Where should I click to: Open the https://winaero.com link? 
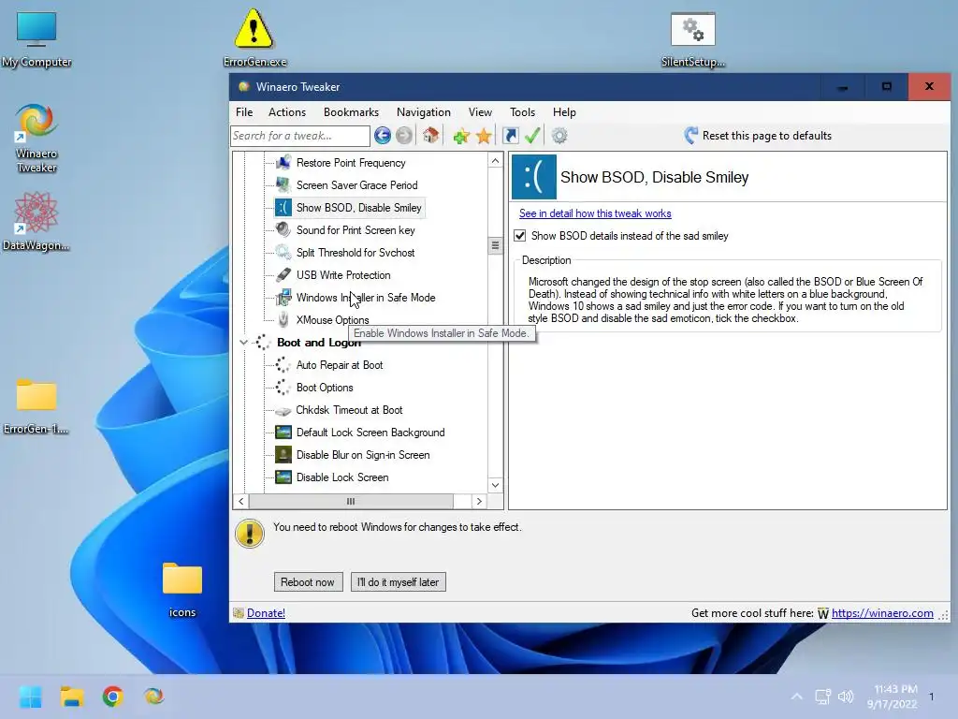882,613
